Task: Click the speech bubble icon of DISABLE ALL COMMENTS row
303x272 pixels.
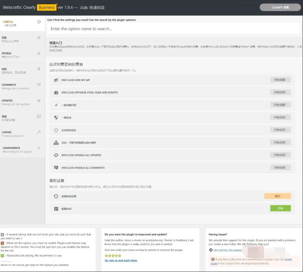Action: [x=56, y=168]
